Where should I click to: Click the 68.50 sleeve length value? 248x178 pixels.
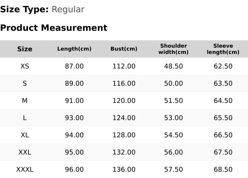click(x=223, y=170)
